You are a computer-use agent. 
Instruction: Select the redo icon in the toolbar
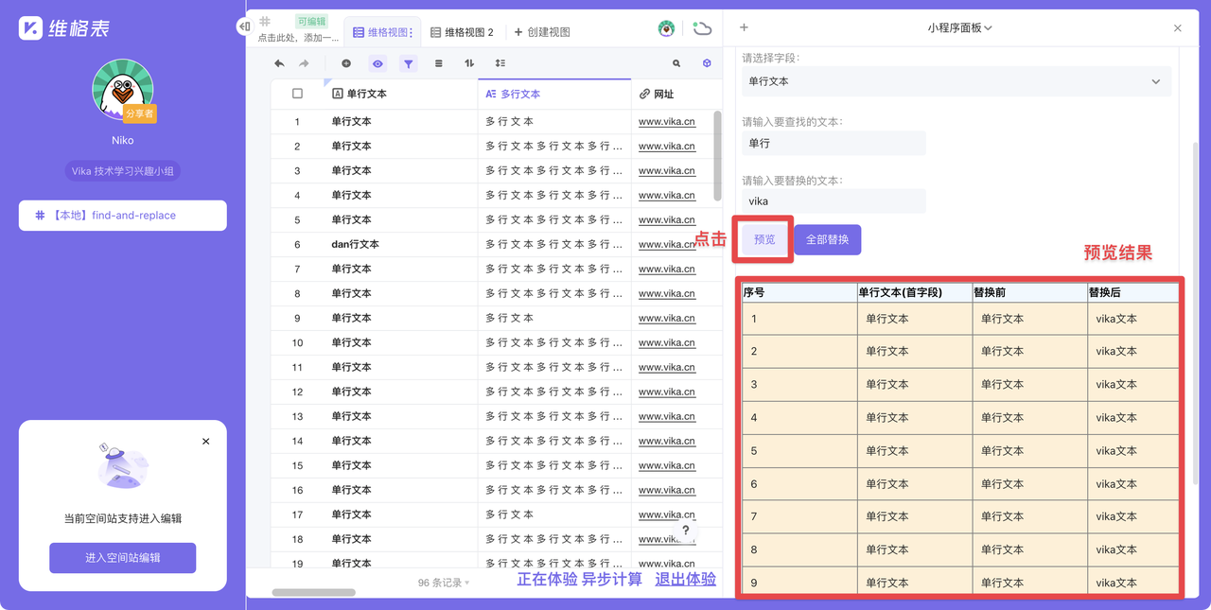click(x=303, y=62)
